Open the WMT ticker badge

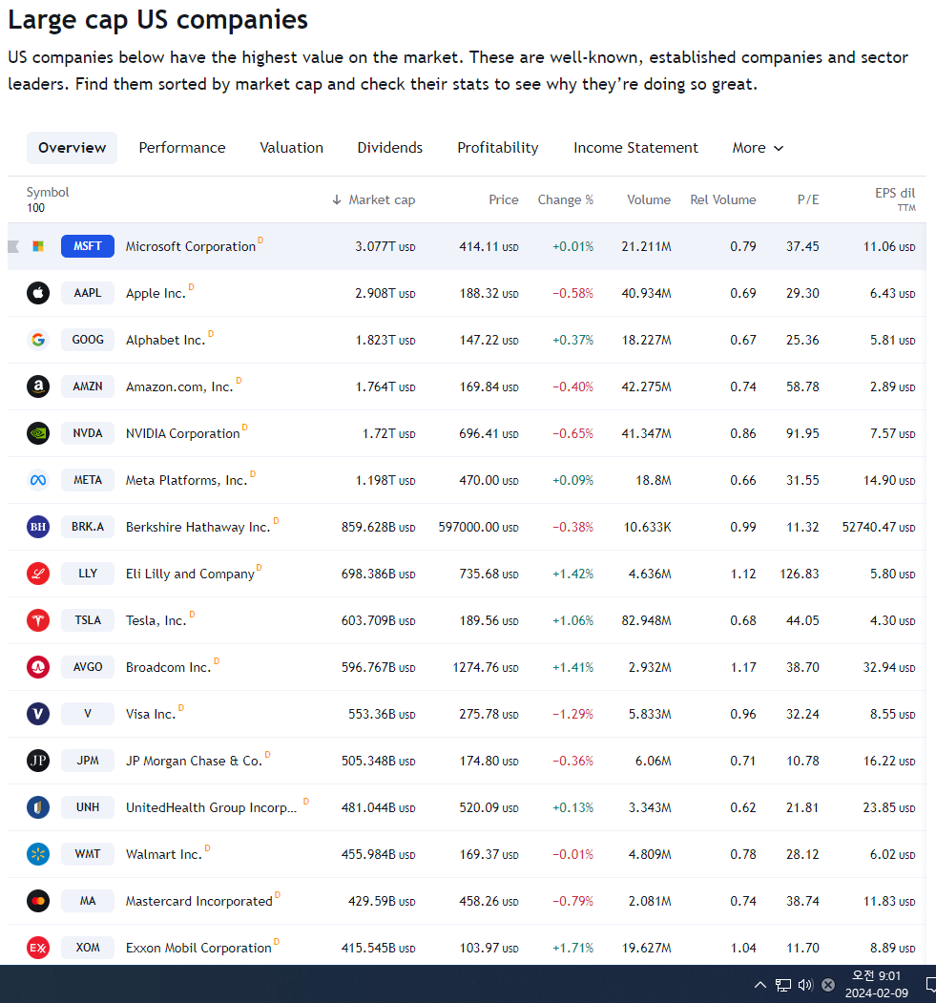pyautogui.click(x=88, y=853)
